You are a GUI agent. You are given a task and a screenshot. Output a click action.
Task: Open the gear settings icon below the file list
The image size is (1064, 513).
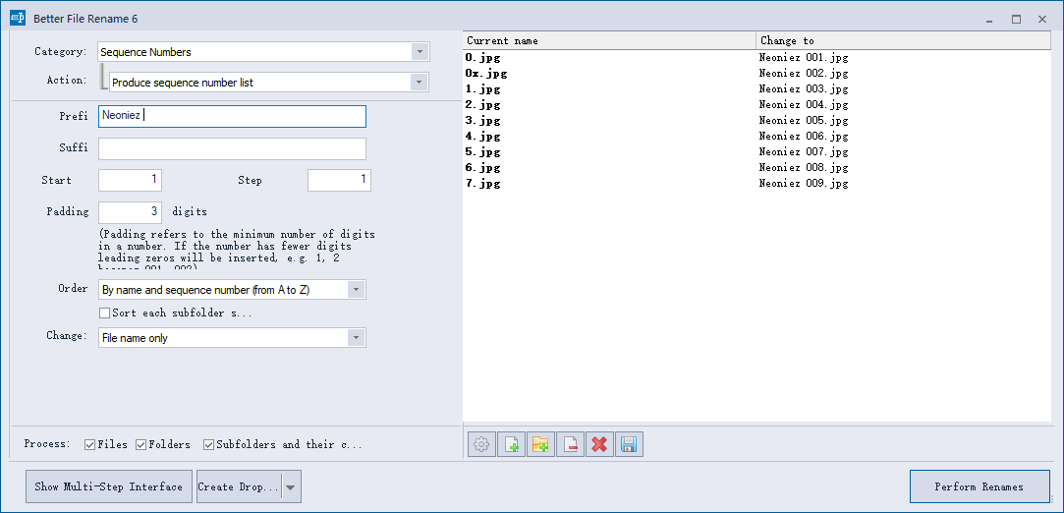click(x=481, y=444)
